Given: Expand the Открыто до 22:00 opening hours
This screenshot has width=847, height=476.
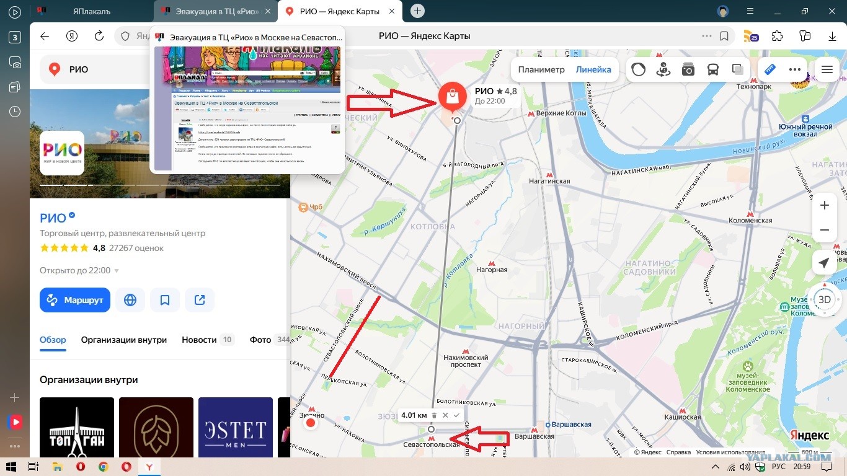Looking at the screenshot, I should click(79, 271).
